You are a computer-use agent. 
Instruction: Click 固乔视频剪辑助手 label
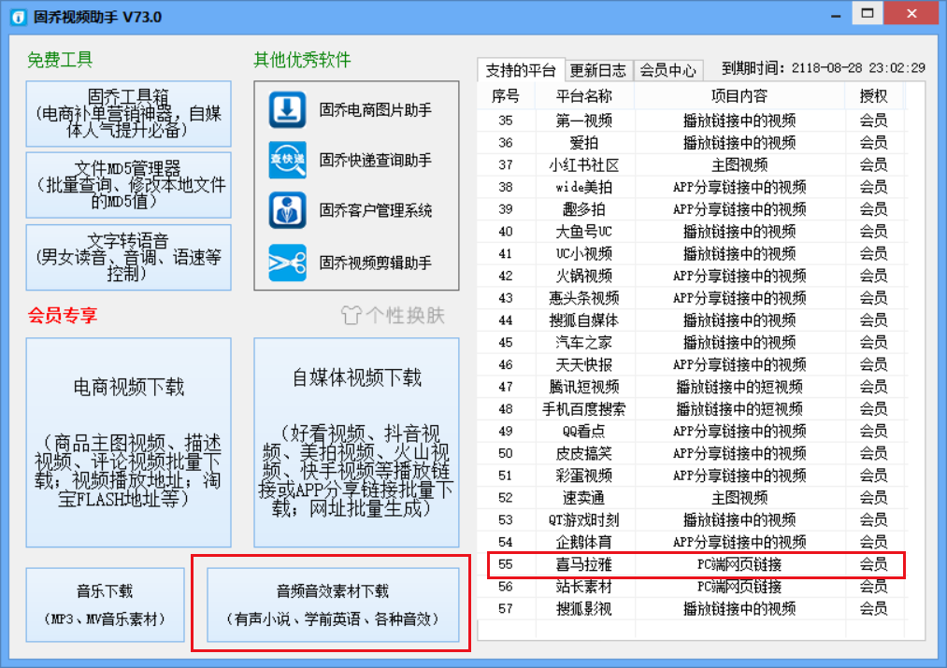(376, 263)
